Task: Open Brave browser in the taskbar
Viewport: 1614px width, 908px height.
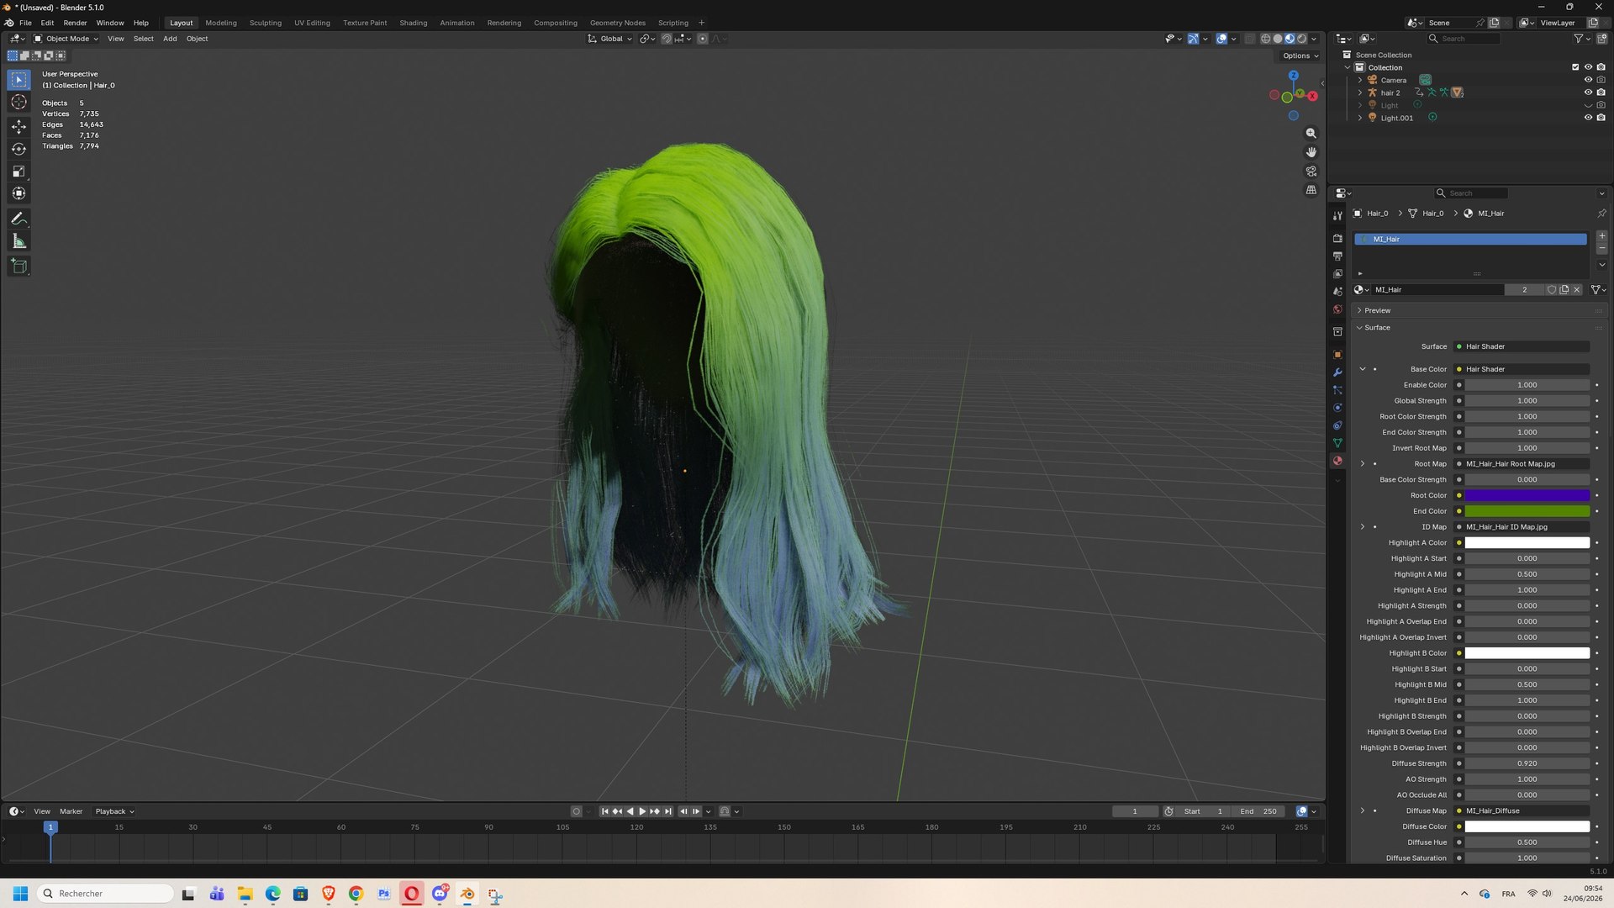Action: 328,894
